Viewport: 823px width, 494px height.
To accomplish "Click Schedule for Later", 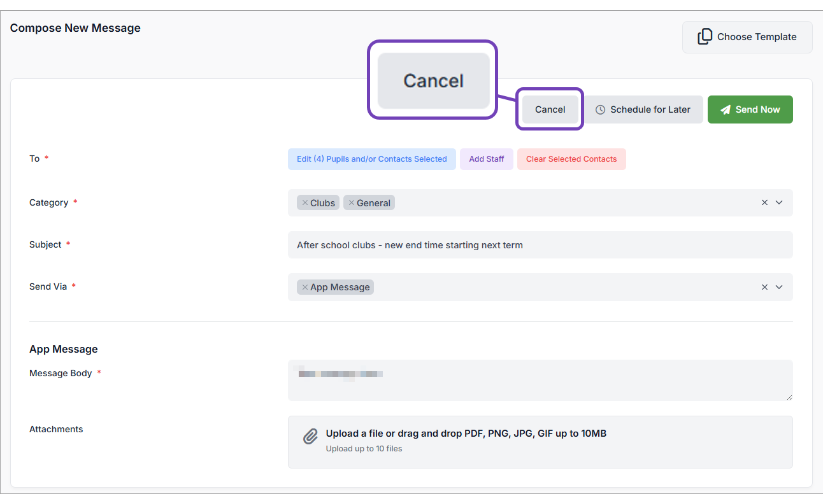I will tap(643, 109).
